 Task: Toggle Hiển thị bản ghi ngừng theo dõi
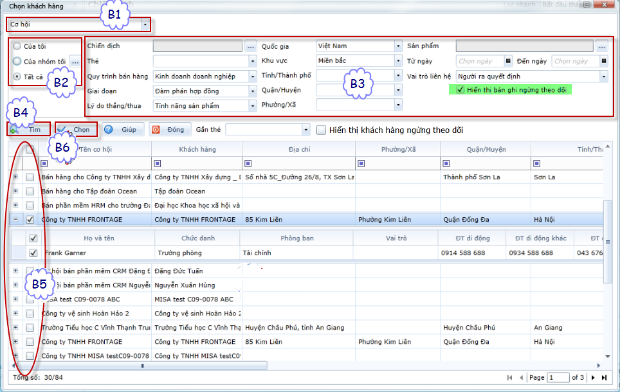(460, 90)
